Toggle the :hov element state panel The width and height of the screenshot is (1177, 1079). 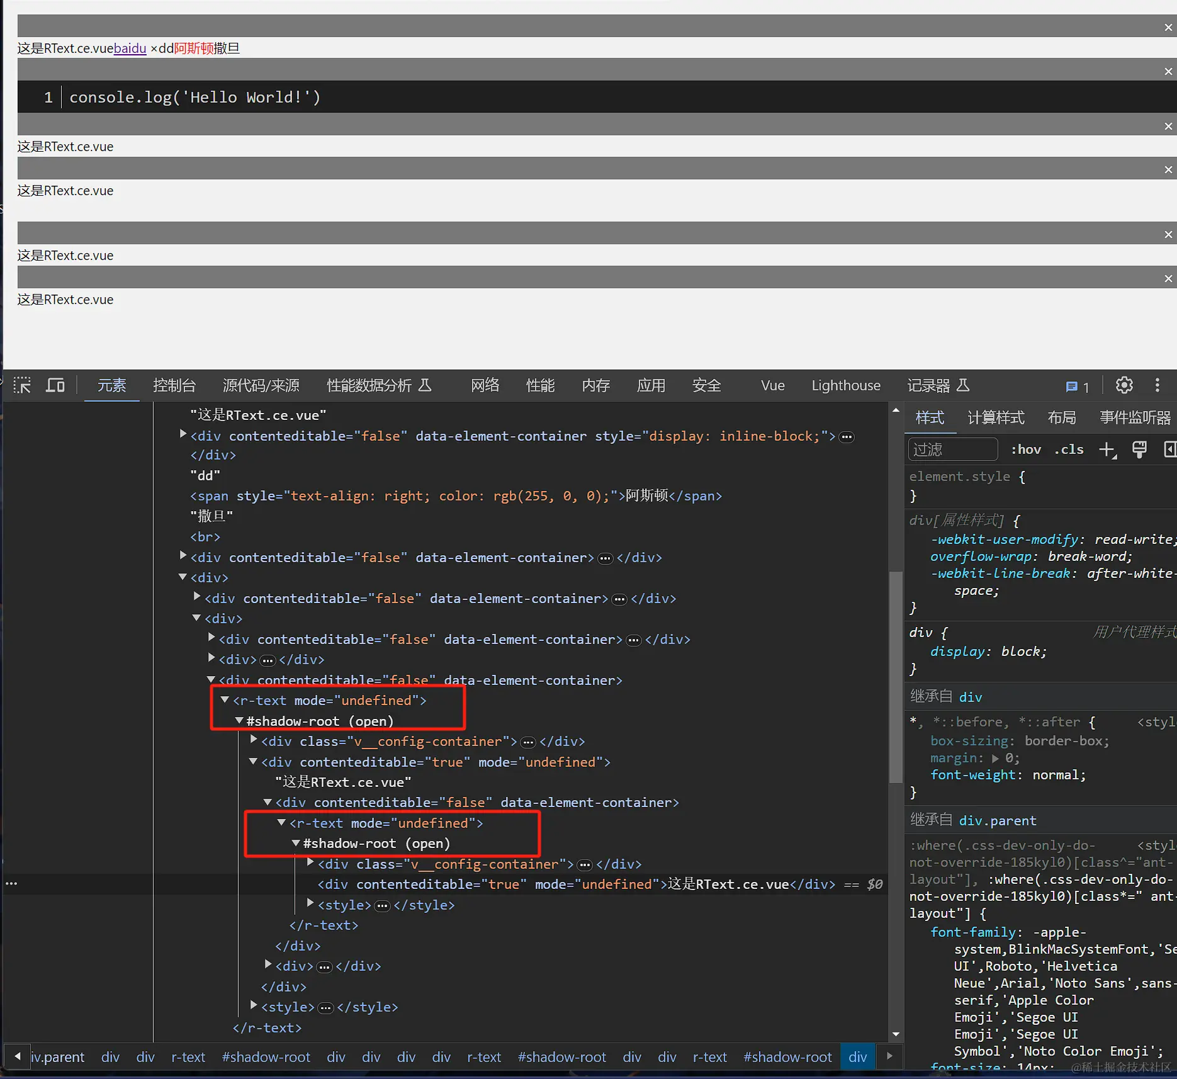[1025, 449]
